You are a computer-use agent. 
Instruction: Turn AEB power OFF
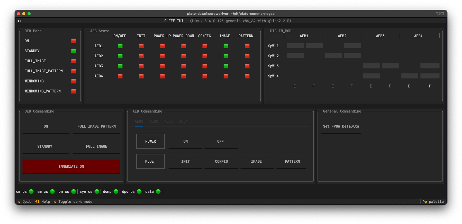[220, 141]
